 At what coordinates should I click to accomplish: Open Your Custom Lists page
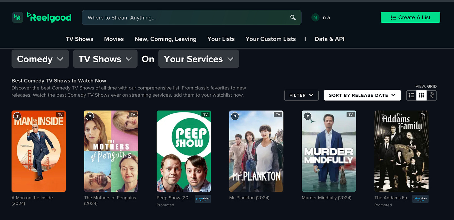click(x=271, y=39)
